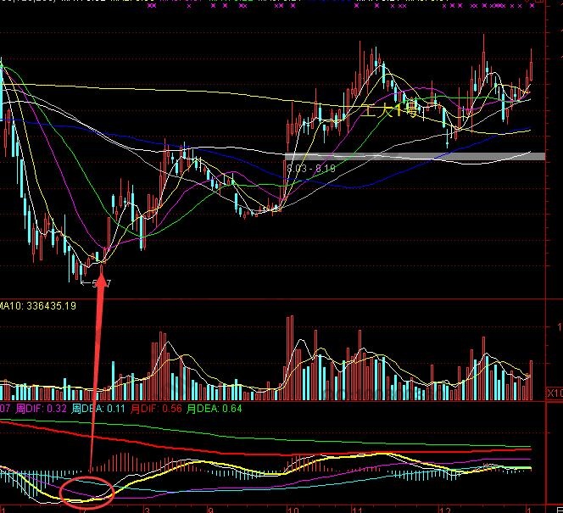Click month 10 on the time axis

[x=293, y=510]
